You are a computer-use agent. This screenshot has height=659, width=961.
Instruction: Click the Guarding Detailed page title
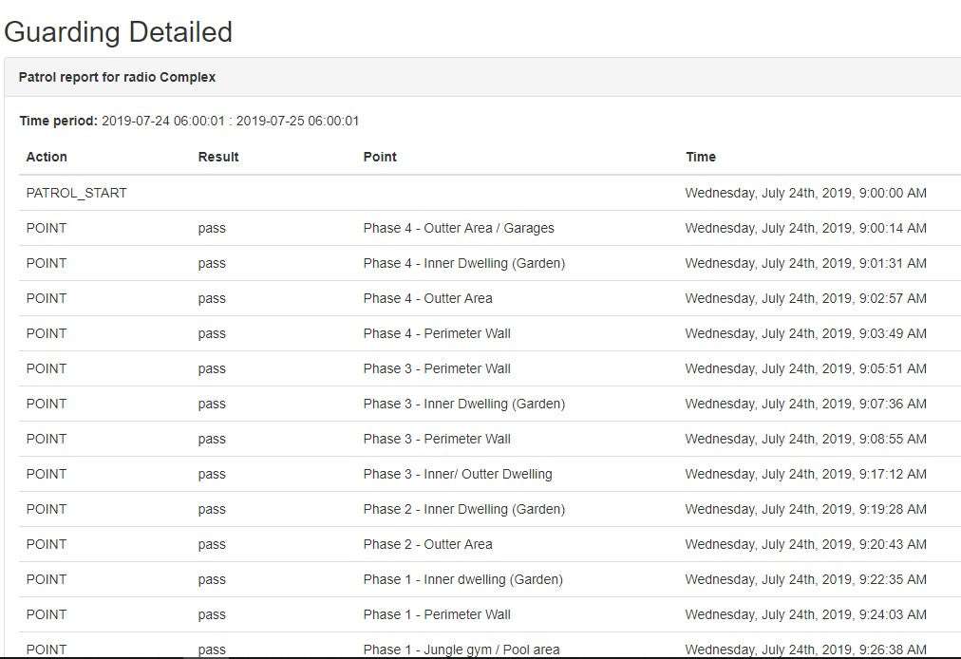click(x=119, y=32)
